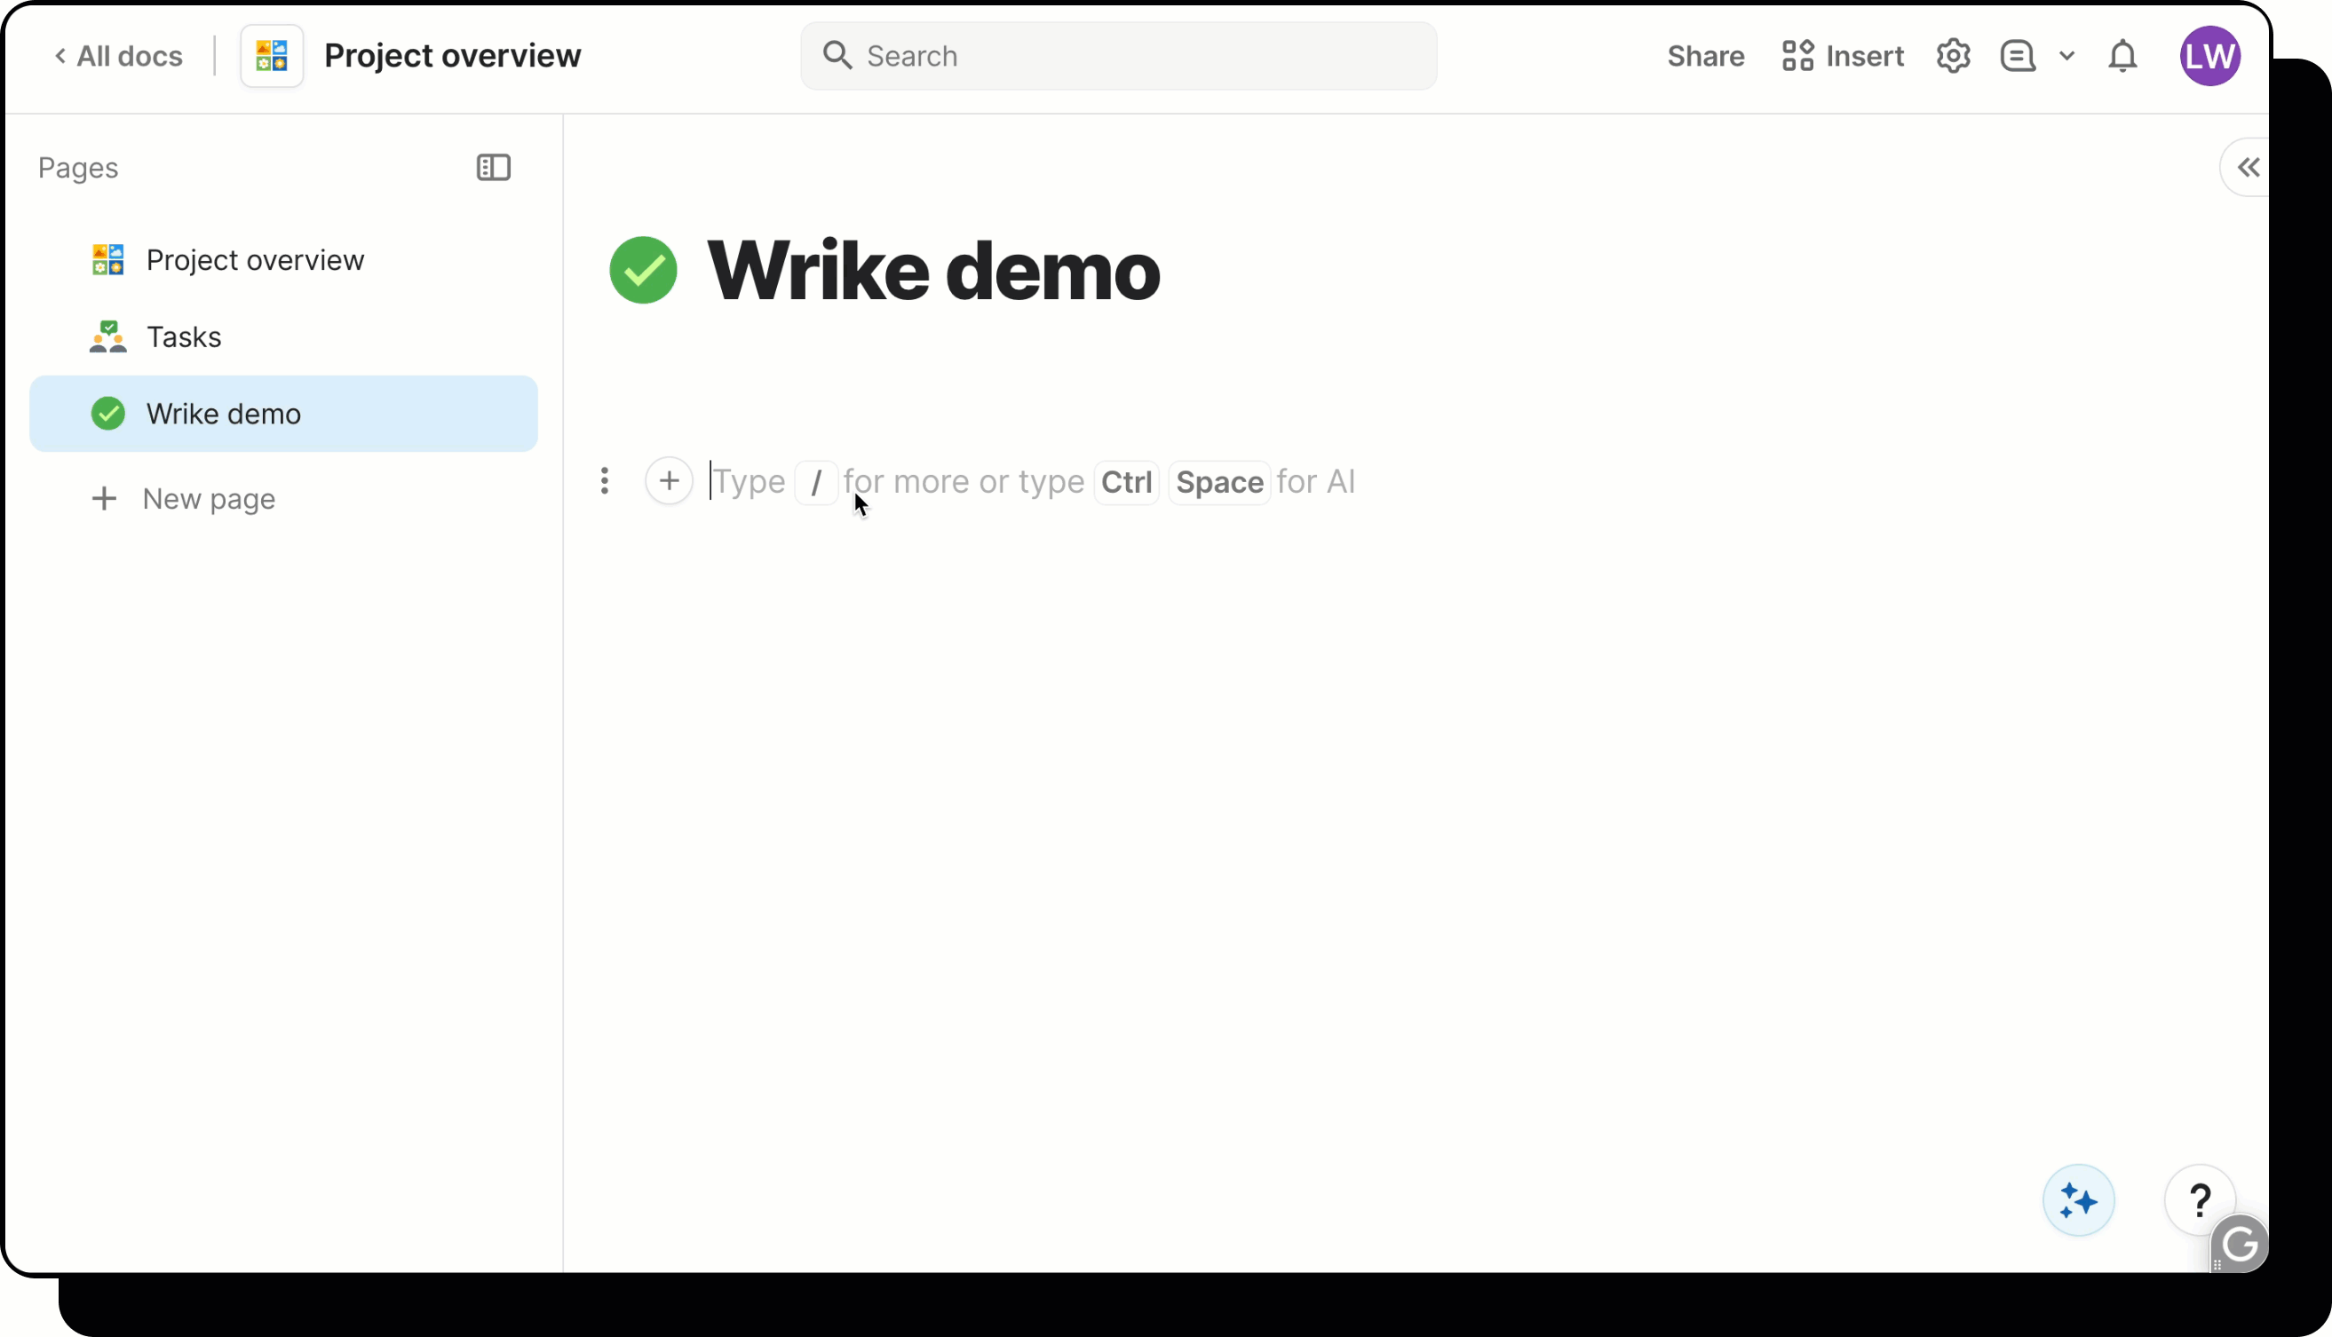This screenshot has height=1337, width=2332.
Task: Open the AI sparkles assistant icon
Action: click(2079, 1200)
